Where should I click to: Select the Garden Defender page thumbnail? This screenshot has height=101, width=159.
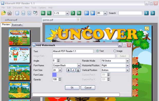[19, 73]
